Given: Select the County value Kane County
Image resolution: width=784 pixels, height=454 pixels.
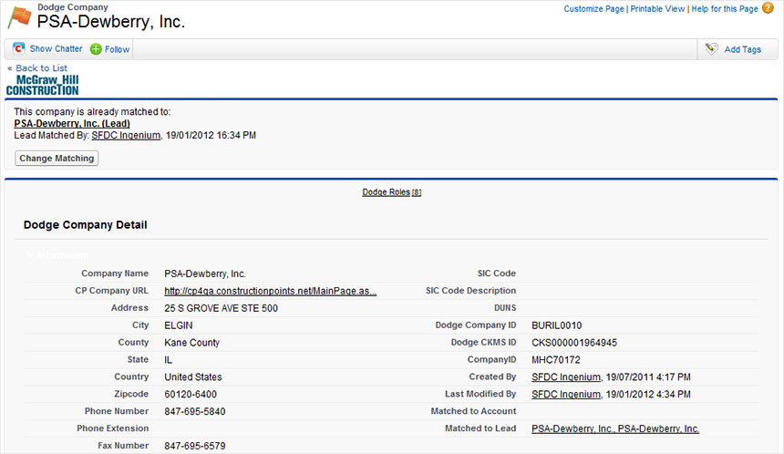Looking at the screenshot, I should click(x=192, y=343).
